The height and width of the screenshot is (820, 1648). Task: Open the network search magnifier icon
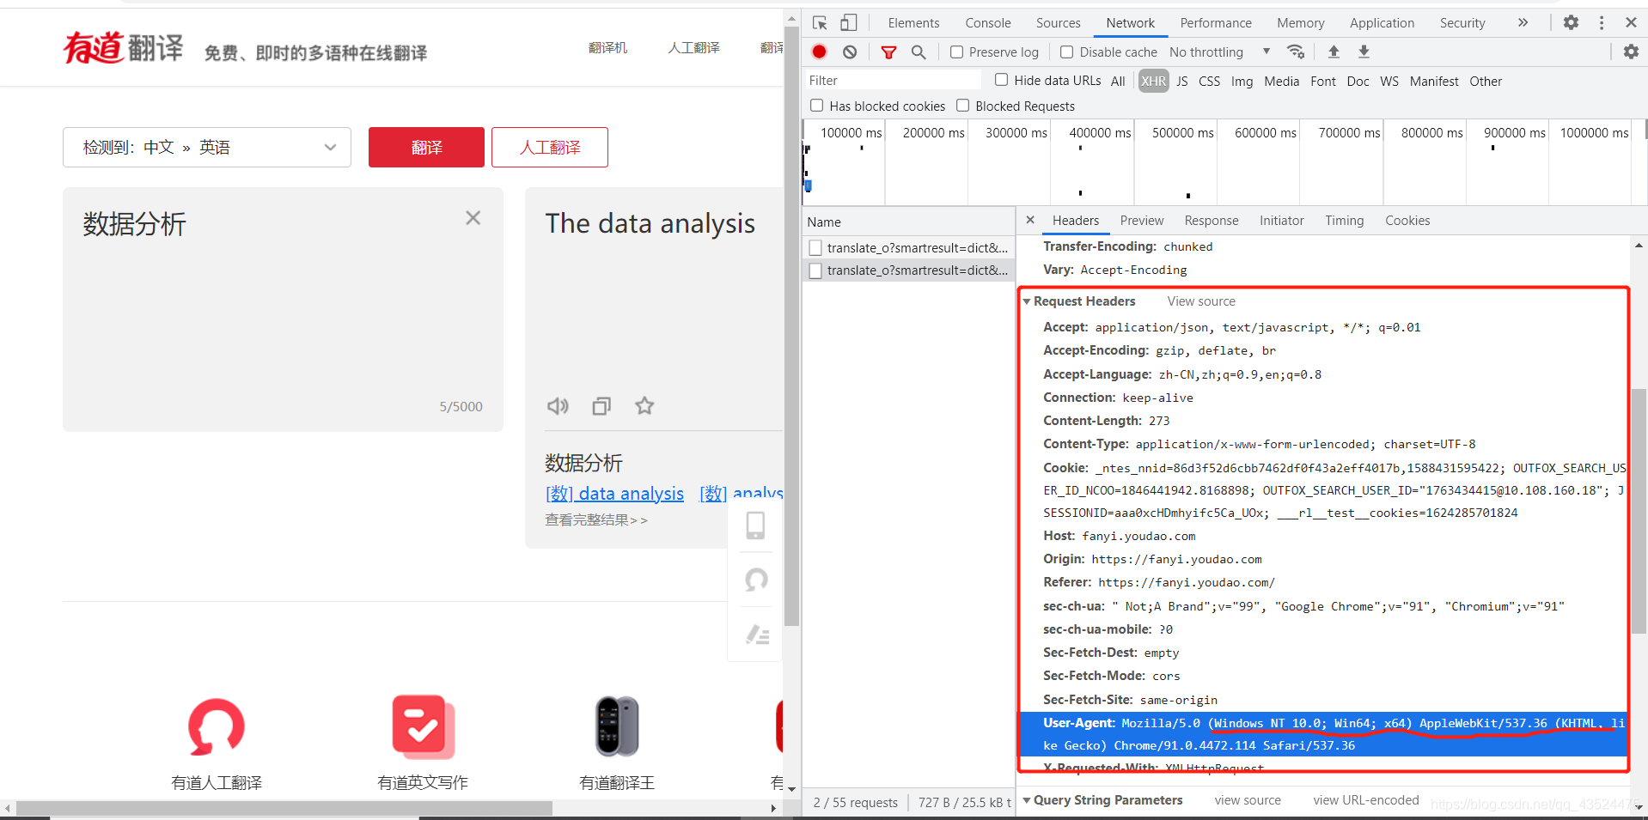(919, 52)
